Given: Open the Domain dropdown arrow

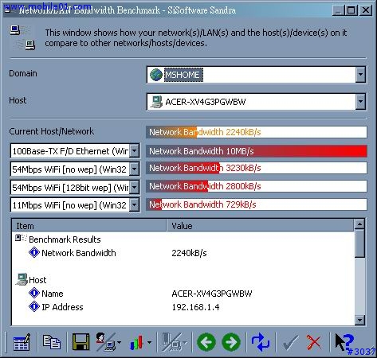Looking at the screenshot, I should pos(360,75).
